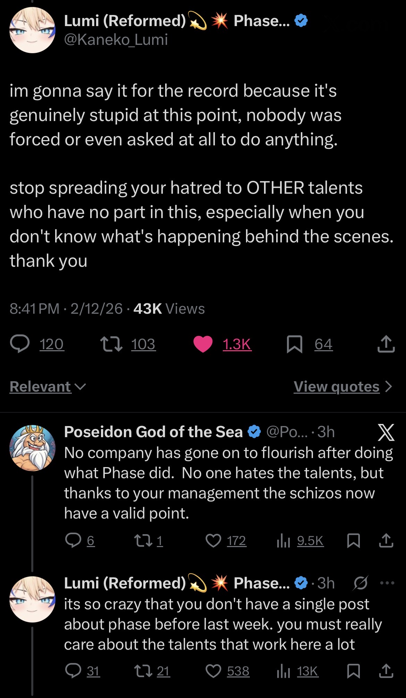The width and height of the screenshot is (406, 698).
Task: Bookmark the main Lumi post
Action: tap(294, 344)
